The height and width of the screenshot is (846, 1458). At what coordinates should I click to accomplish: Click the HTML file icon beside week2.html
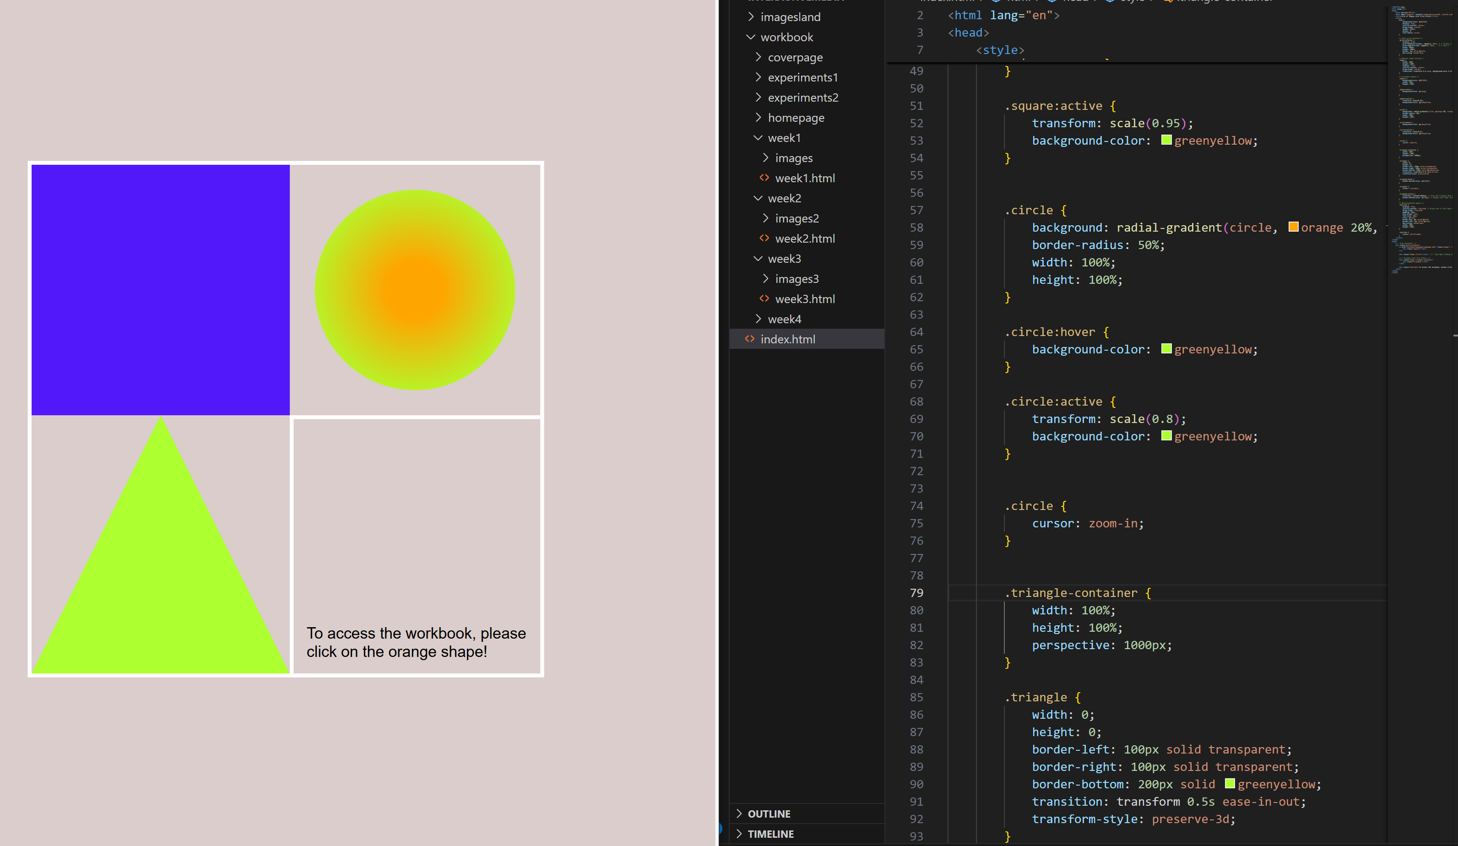click(x=764, y=238)
